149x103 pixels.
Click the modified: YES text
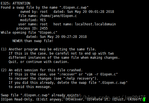pyautogui.click(x=33, y=20)
